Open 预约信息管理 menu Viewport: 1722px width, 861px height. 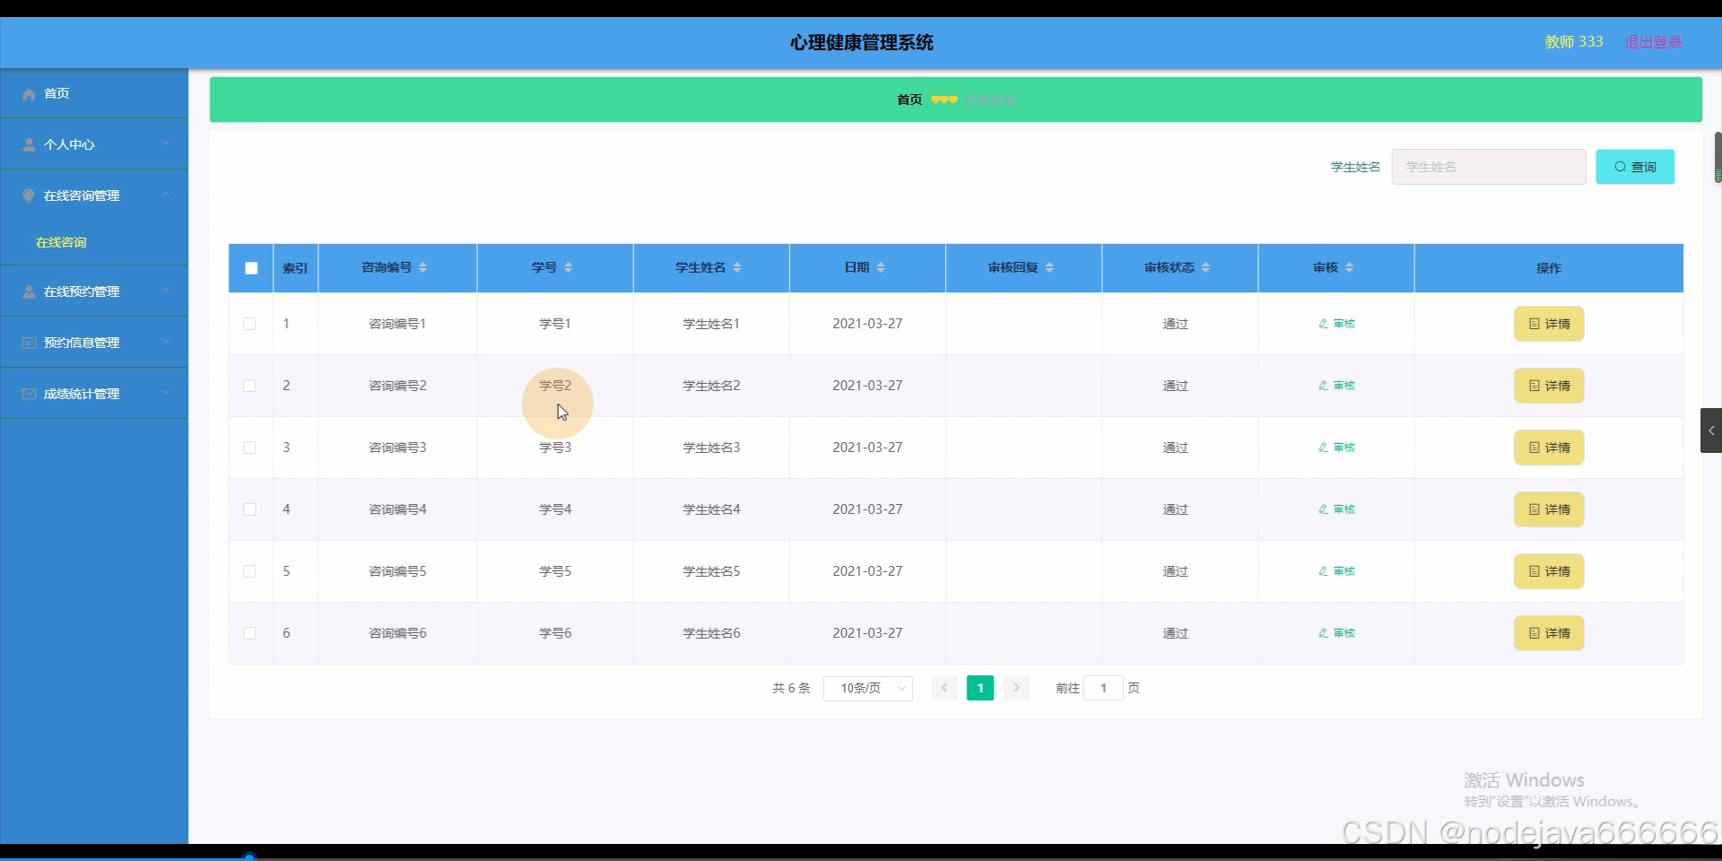pyautogui.click(x=94, y=343)
